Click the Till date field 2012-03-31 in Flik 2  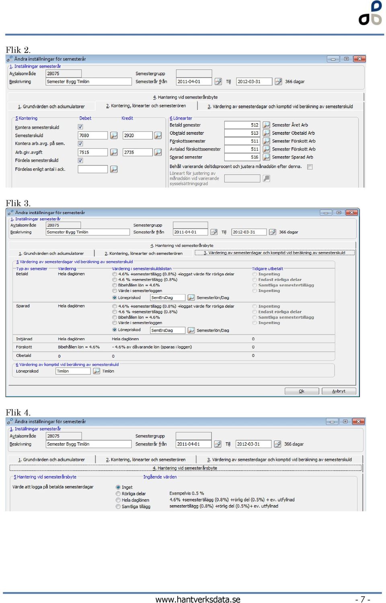coord(254,82)
